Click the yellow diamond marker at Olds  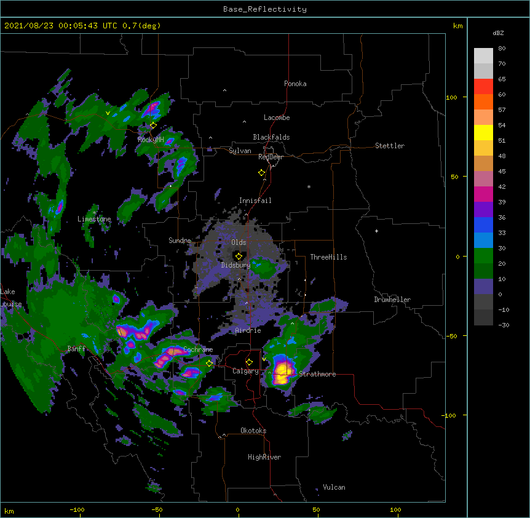pos(239,257)
